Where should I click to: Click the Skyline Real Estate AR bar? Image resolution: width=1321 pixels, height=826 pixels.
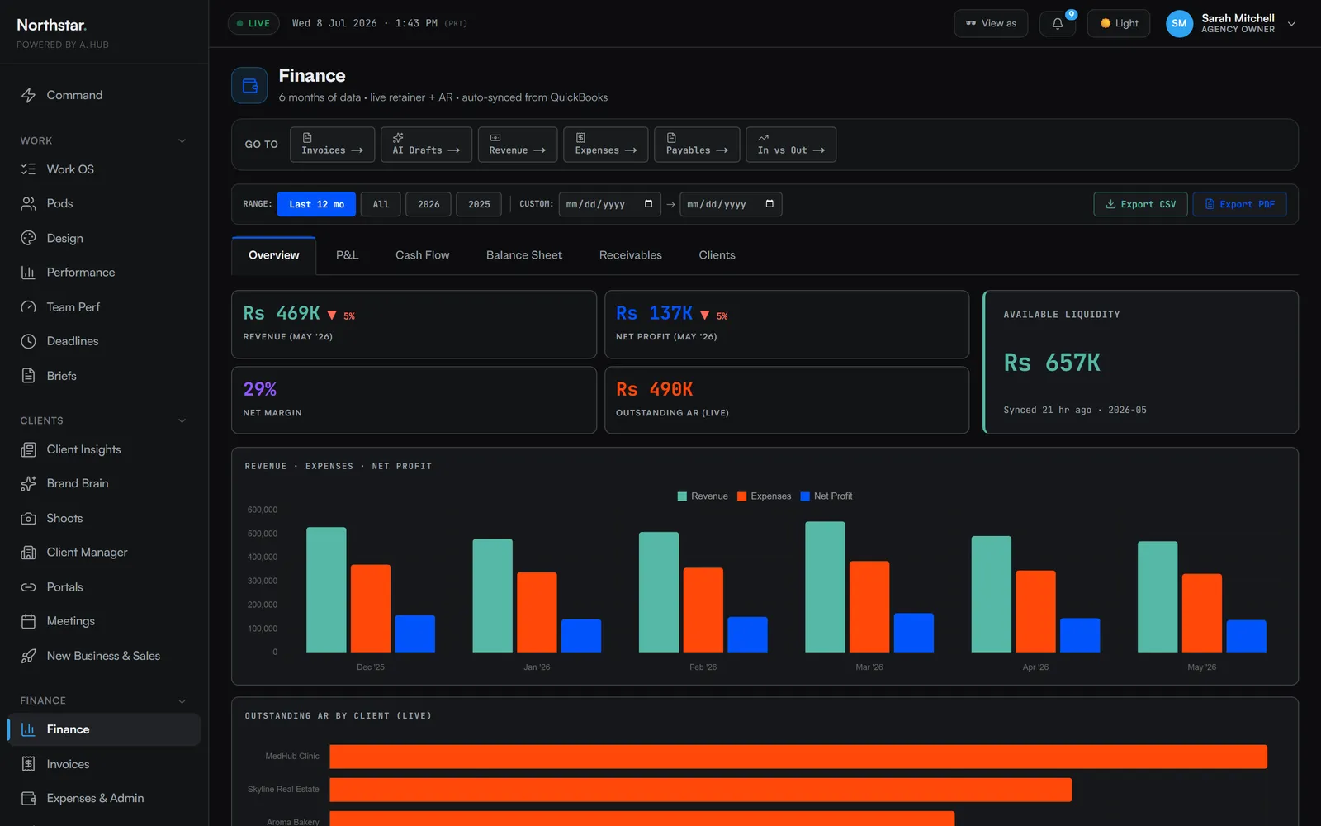coord(701,790)
